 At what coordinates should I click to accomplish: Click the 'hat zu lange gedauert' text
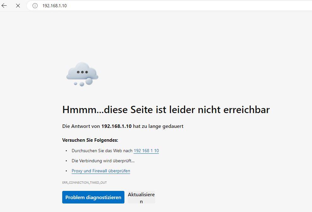point(158,126)
